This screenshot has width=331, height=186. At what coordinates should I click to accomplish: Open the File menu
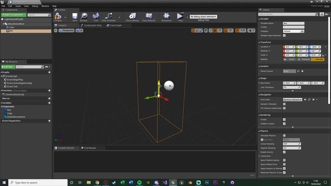[x=4, y=6]
